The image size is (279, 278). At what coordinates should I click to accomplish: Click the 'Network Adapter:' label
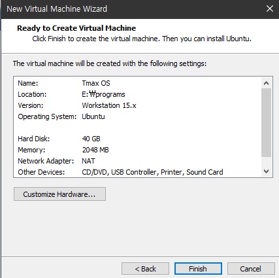46,161
